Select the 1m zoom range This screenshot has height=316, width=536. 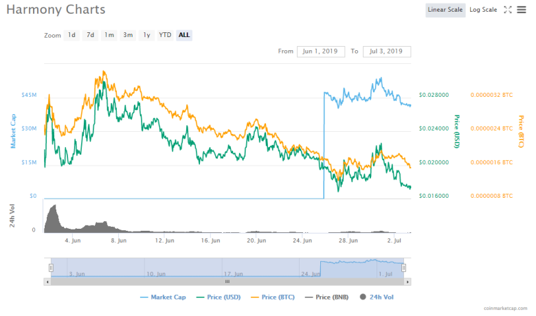[x=109, y=35]
